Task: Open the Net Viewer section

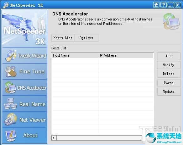Action: tap(25, 120)
